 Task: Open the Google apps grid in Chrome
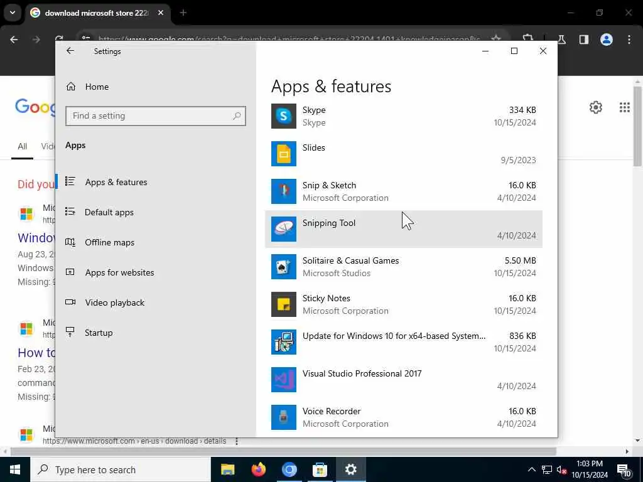624,107
